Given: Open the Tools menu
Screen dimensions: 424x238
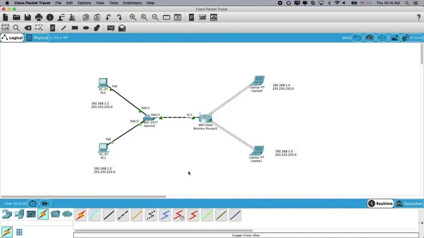Looking at the screenshot, I should [114, 3].
